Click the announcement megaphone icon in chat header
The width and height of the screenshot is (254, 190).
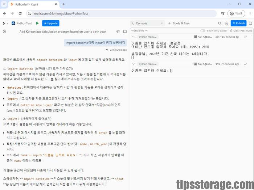pyautogui.click(x=118, y=32)
